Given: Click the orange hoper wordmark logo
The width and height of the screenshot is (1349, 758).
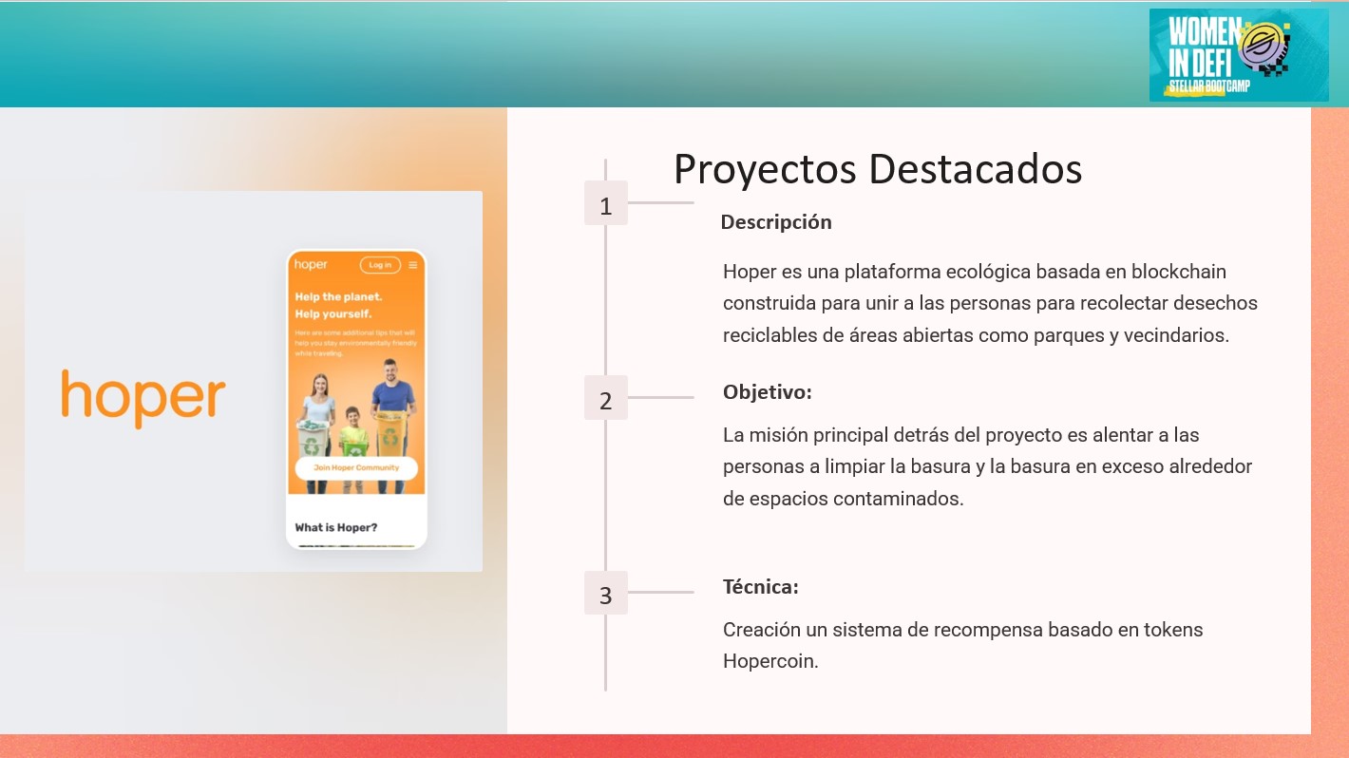Looking at the screenshot, I should 143,398.
